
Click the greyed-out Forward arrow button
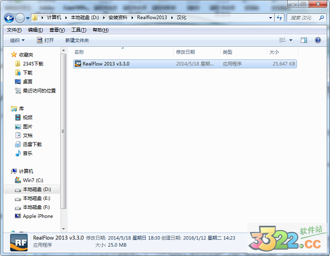pyautogui.click(x=20, y=18)
